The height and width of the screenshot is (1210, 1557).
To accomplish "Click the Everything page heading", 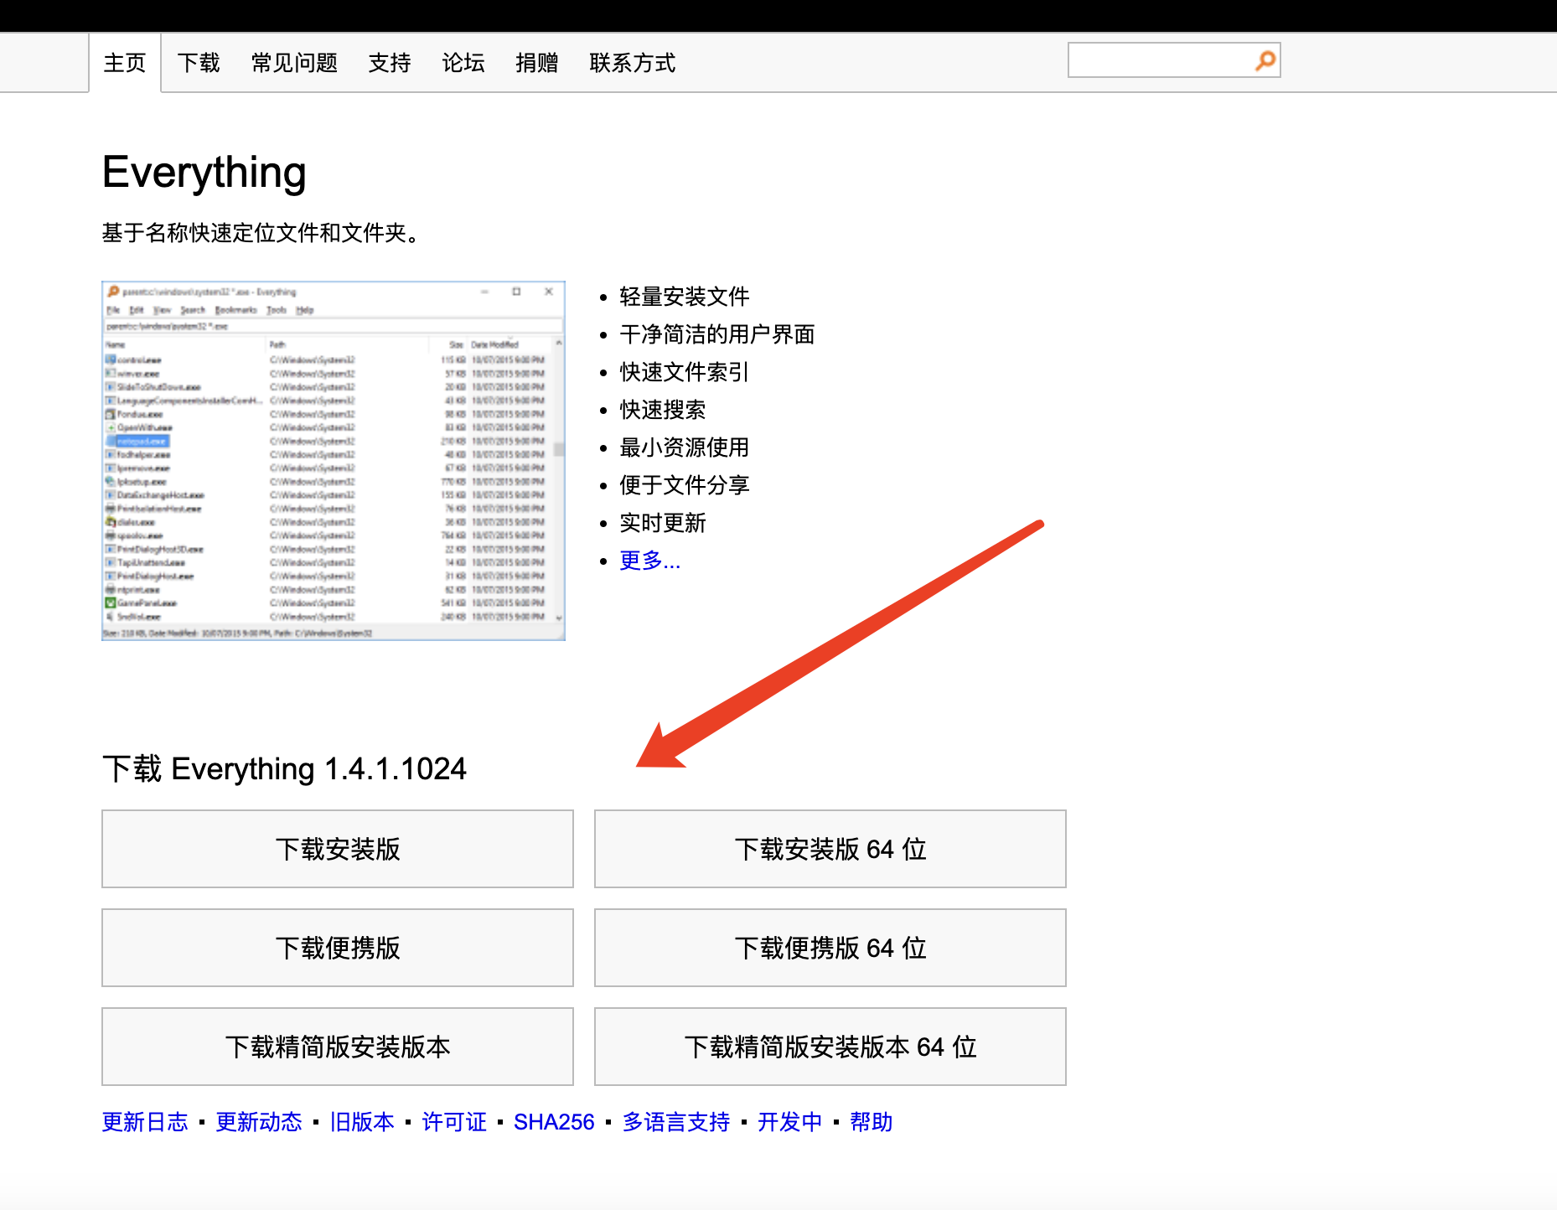I will coord(204,173).
